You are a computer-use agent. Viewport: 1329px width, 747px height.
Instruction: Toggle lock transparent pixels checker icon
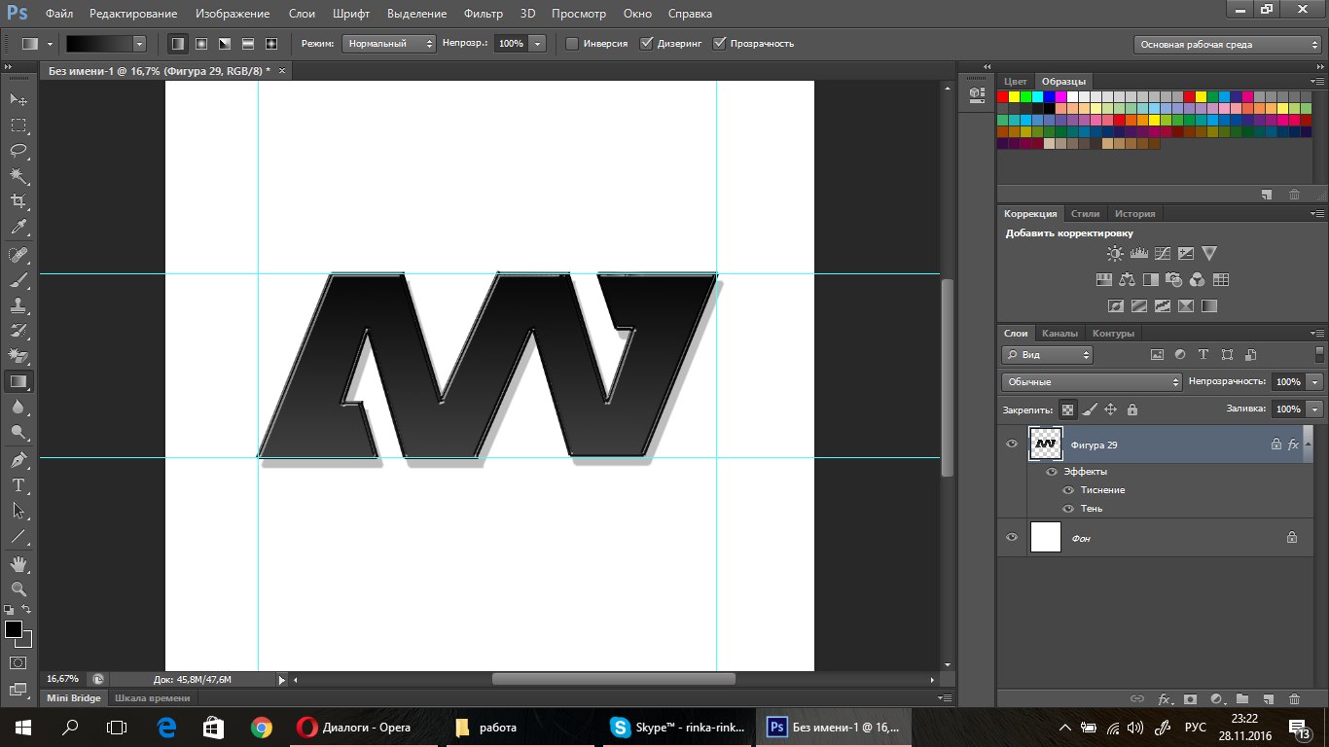point(1067,409)
